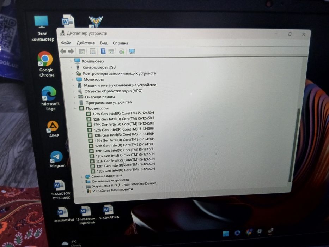The image size is (329, 247).
Task: Open Telegram desktop shortcut
Action: pyautogui.click(x=57, y=159)
